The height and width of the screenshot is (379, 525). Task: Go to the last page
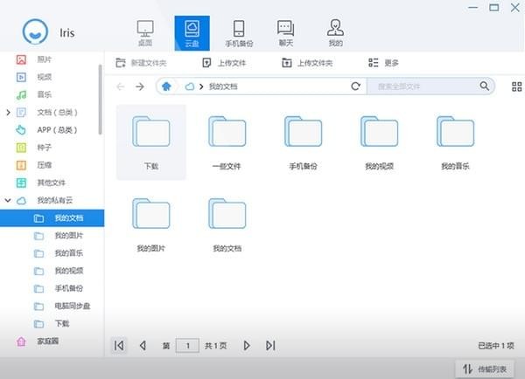click(x=270, y=346)
